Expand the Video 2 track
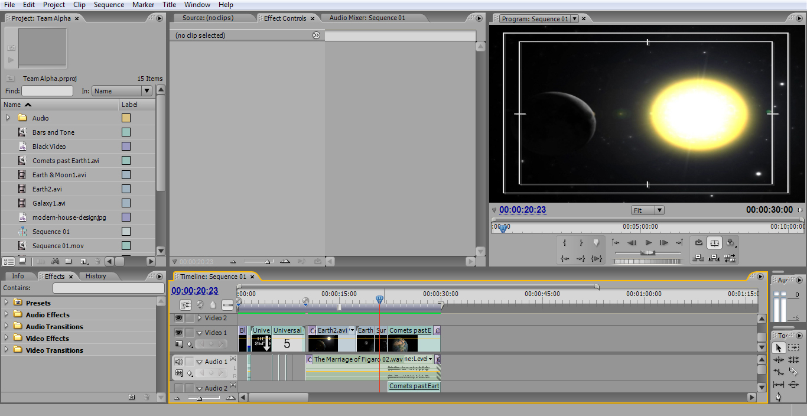This screenshot has width=807, height=416. tap(200, 317)
